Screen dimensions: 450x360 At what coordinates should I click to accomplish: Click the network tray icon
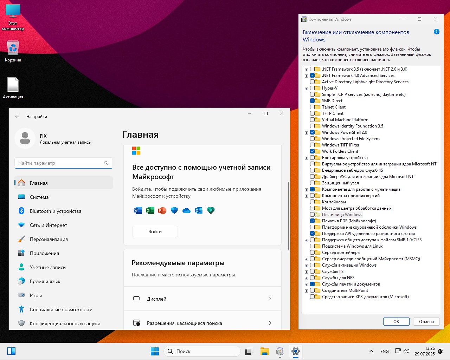(x=398, y=351)
